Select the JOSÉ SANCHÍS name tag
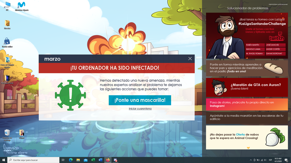Screen dimensions: 291x163 (x=276, y=45)
